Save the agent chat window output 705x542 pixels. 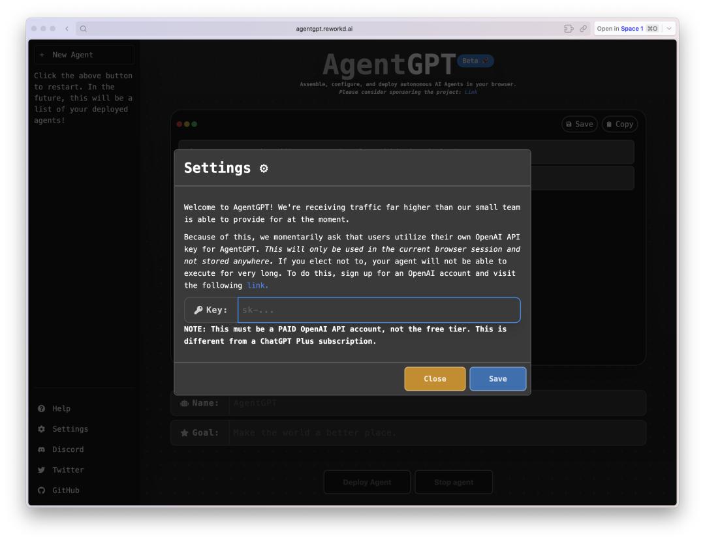(580, 124)
